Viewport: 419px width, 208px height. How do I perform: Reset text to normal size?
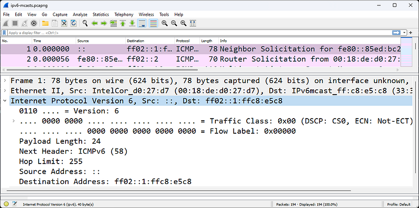(183, 24)
